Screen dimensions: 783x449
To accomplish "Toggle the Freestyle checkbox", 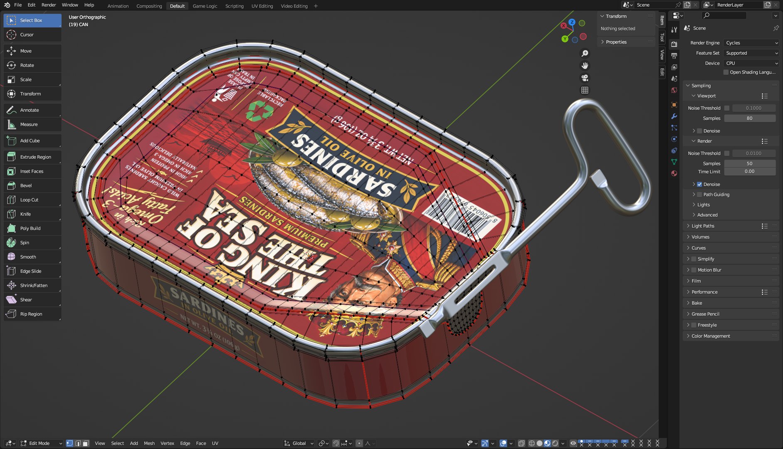I will [x=694, y=325].
